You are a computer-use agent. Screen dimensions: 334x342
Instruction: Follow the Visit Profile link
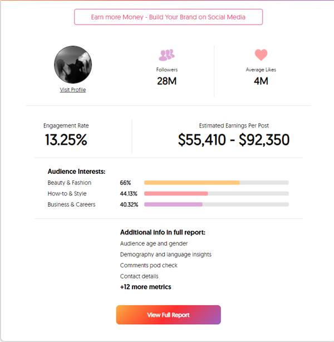coord(73,90)
